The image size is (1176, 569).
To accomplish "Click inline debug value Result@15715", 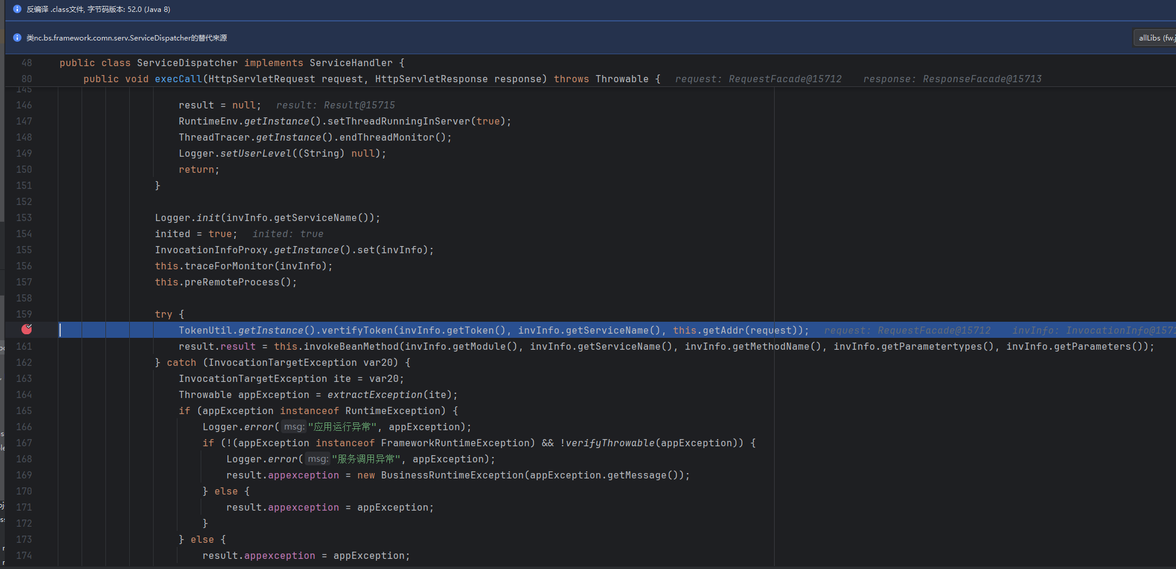I will [x=335, y=105].
